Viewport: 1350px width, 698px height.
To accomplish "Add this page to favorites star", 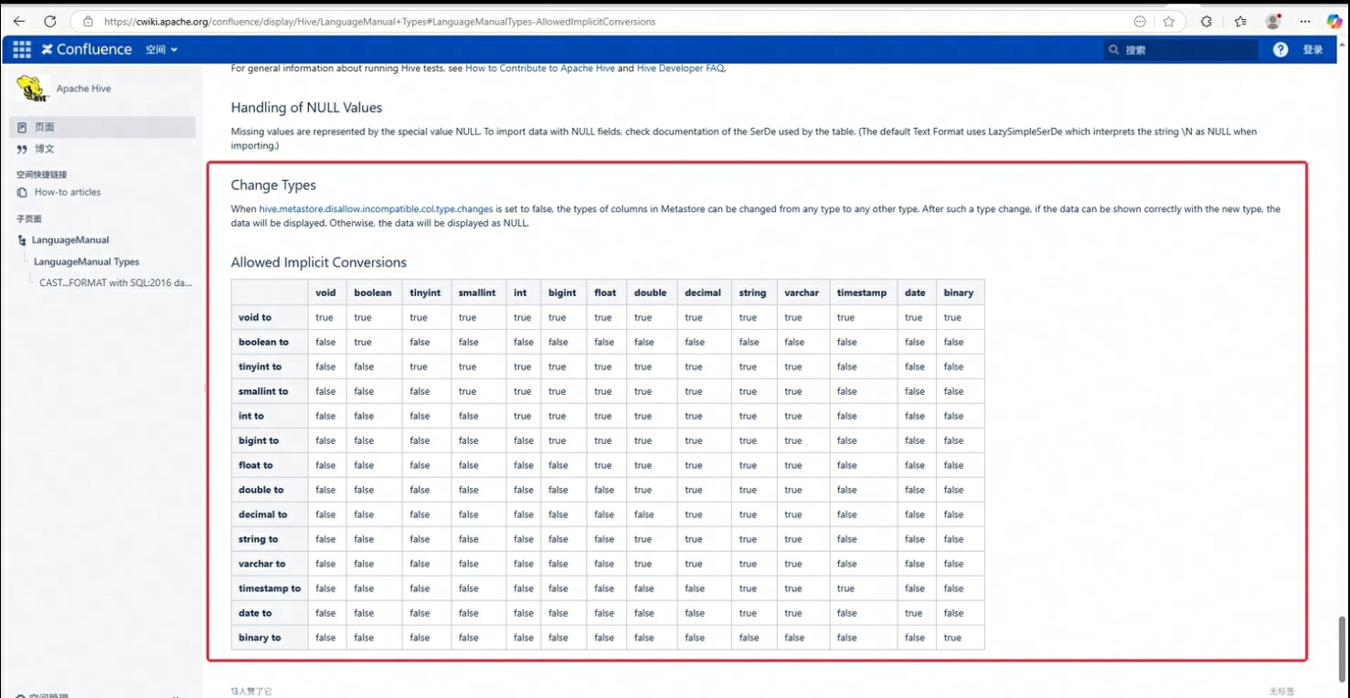I will [1168, 21].
